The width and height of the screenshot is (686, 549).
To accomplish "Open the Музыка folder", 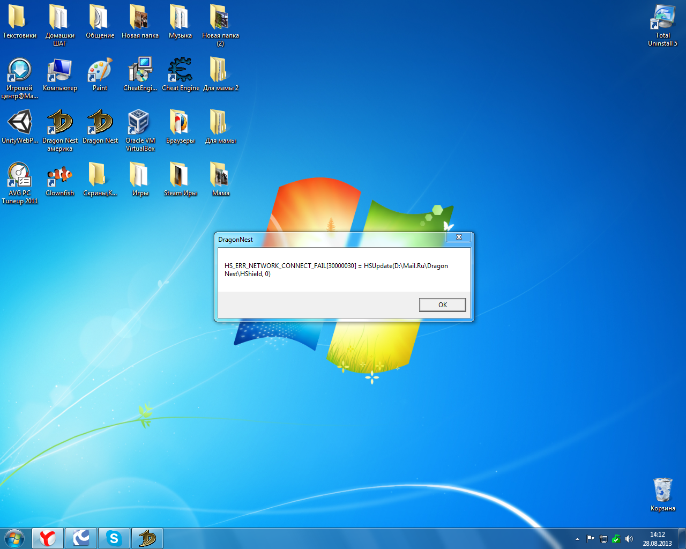I will tap(180, 21).
